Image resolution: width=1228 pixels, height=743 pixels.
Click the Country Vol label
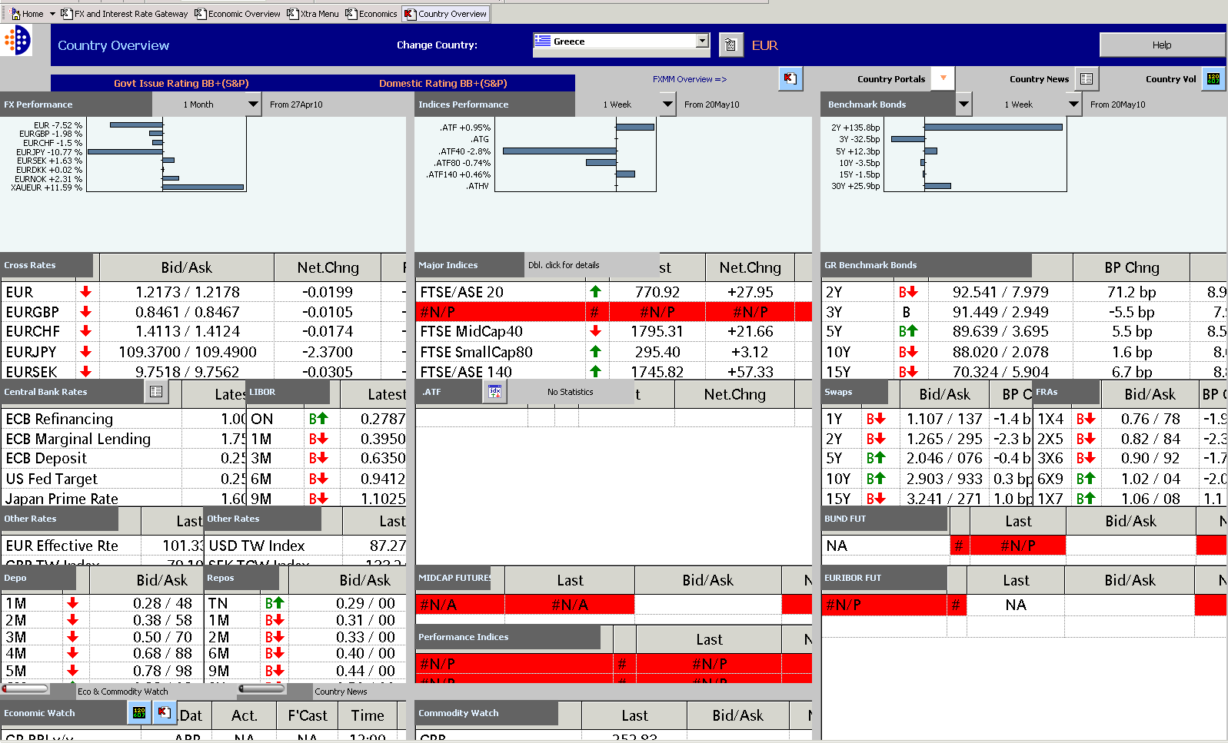click(x=1170, y=79)
